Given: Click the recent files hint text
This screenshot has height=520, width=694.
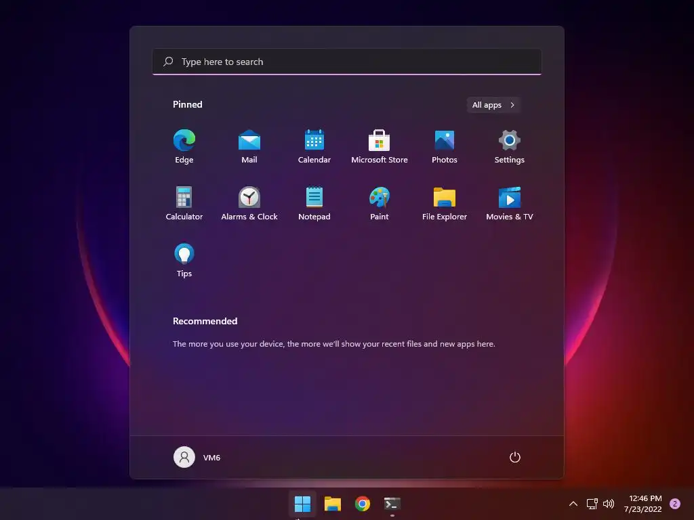Looking at the screenshot, I should pos(333,344).
